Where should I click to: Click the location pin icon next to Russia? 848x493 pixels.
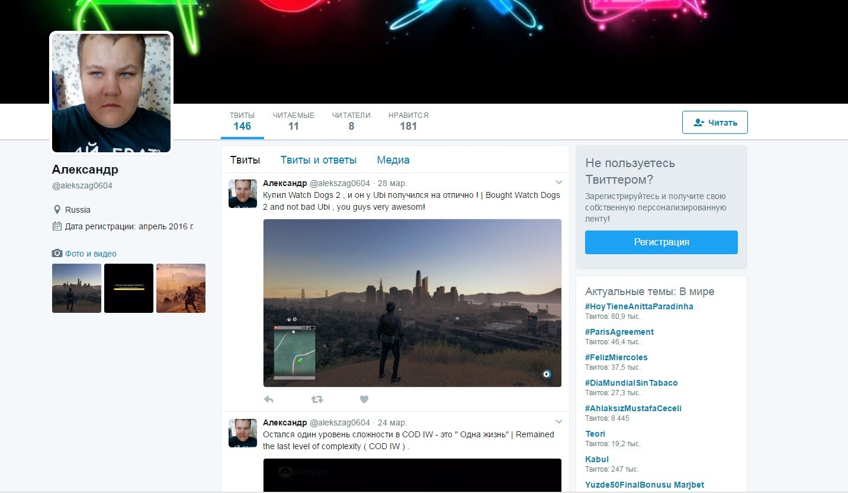(57, 210)
